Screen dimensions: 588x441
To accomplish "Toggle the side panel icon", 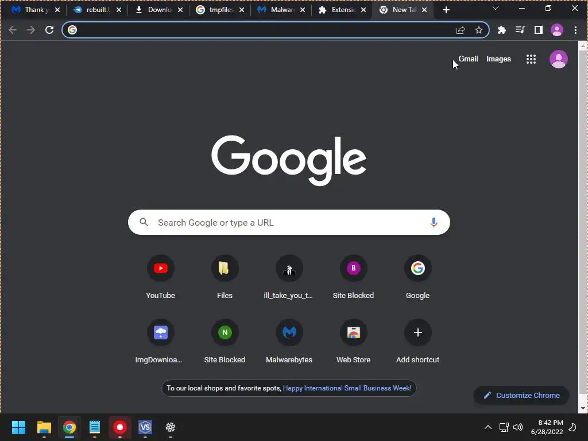I will [539, 30].
